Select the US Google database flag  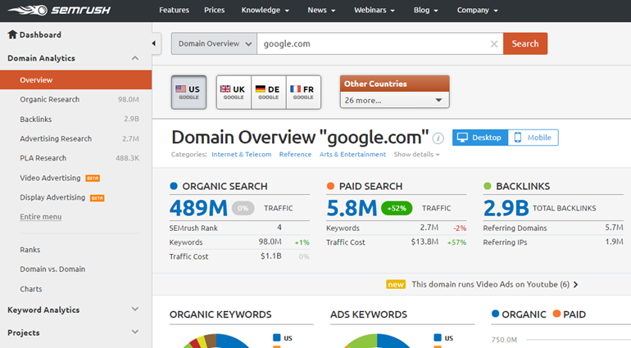(188, 92)
